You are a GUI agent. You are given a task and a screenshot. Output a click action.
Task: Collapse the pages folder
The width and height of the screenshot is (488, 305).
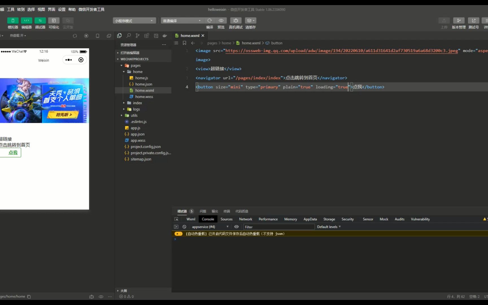[x=143, y=66]
